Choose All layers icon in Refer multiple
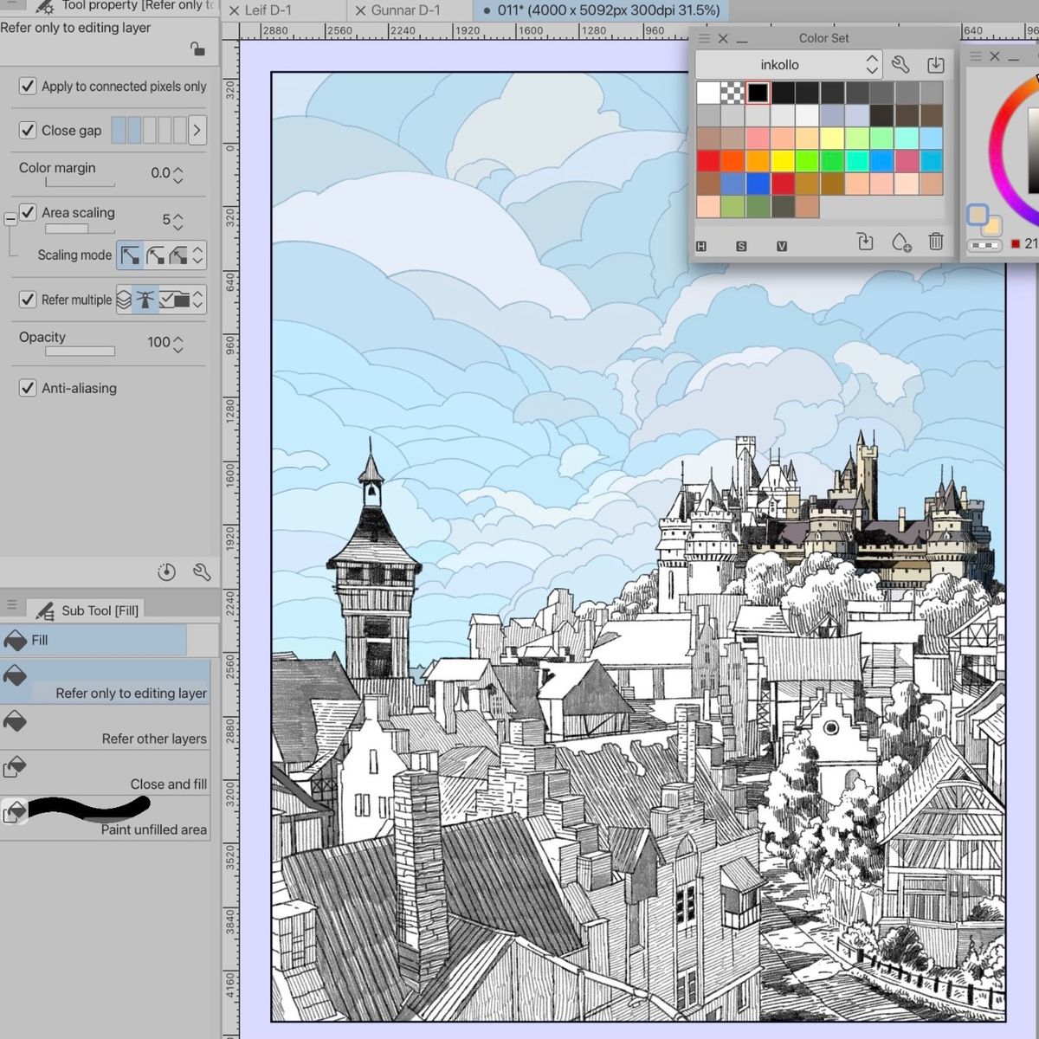This screenshot has height=1039, width=1039. click(124, 300)
